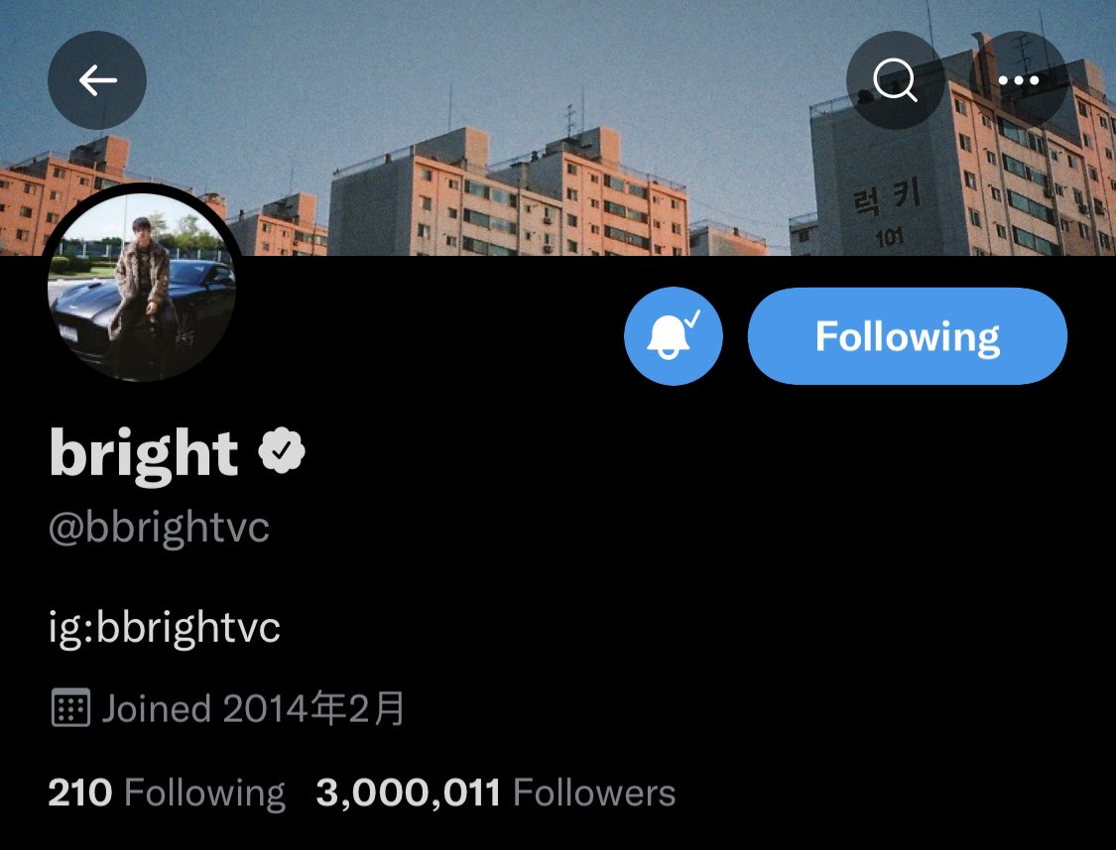Click the car in the profile picture
This screenshot has width=1116, height=850.
click(142, 313)
